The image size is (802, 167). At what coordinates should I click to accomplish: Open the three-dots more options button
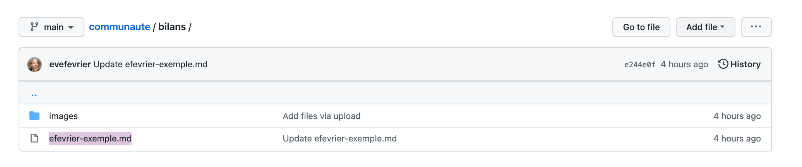[756, 27]
